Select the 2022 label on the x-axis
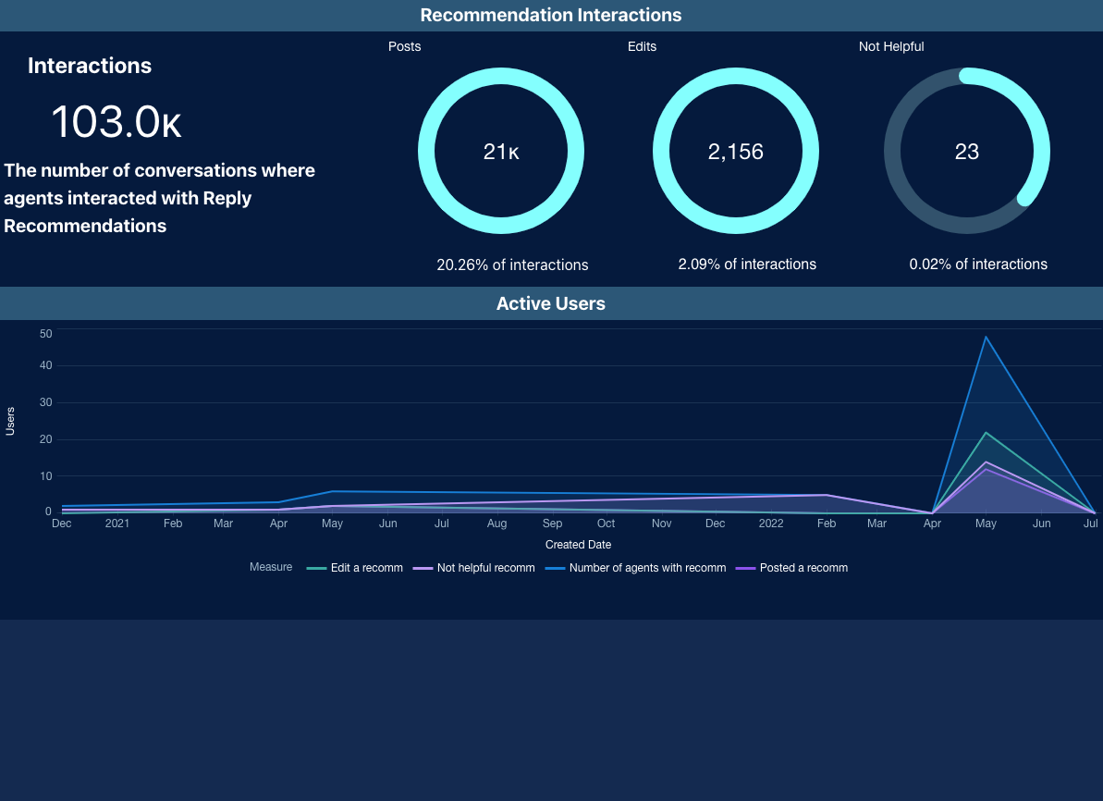This screenshot has height=801, width=1103. tap(770, 524)
